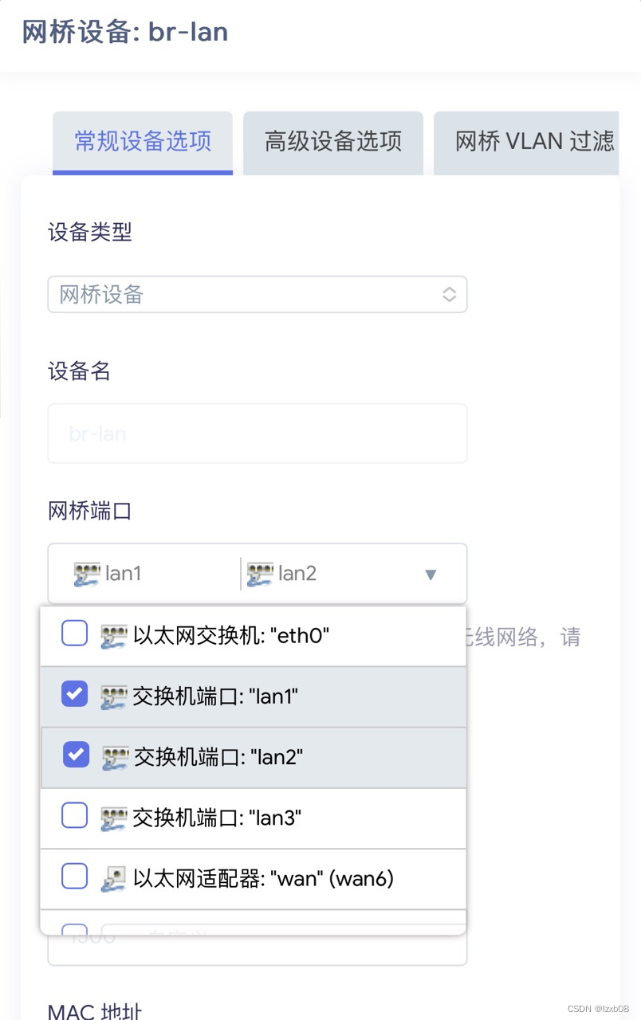Click the lan3 switch port icon in list

tap(114, 818)
